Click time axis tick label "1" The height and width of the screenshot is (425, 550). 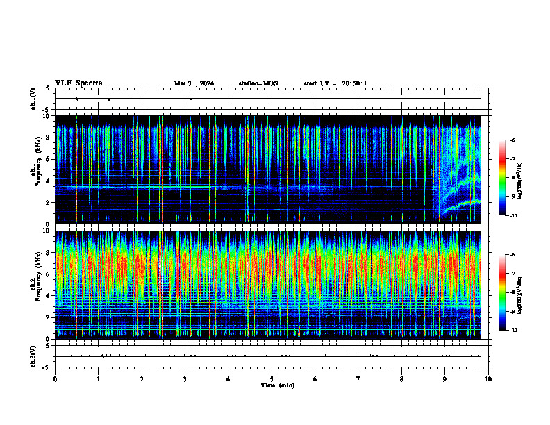(98, 379)
